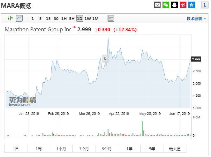Viewport: 211px width, 157px height.
Task: Click the +12.34% change value
Action: [125, 30]
